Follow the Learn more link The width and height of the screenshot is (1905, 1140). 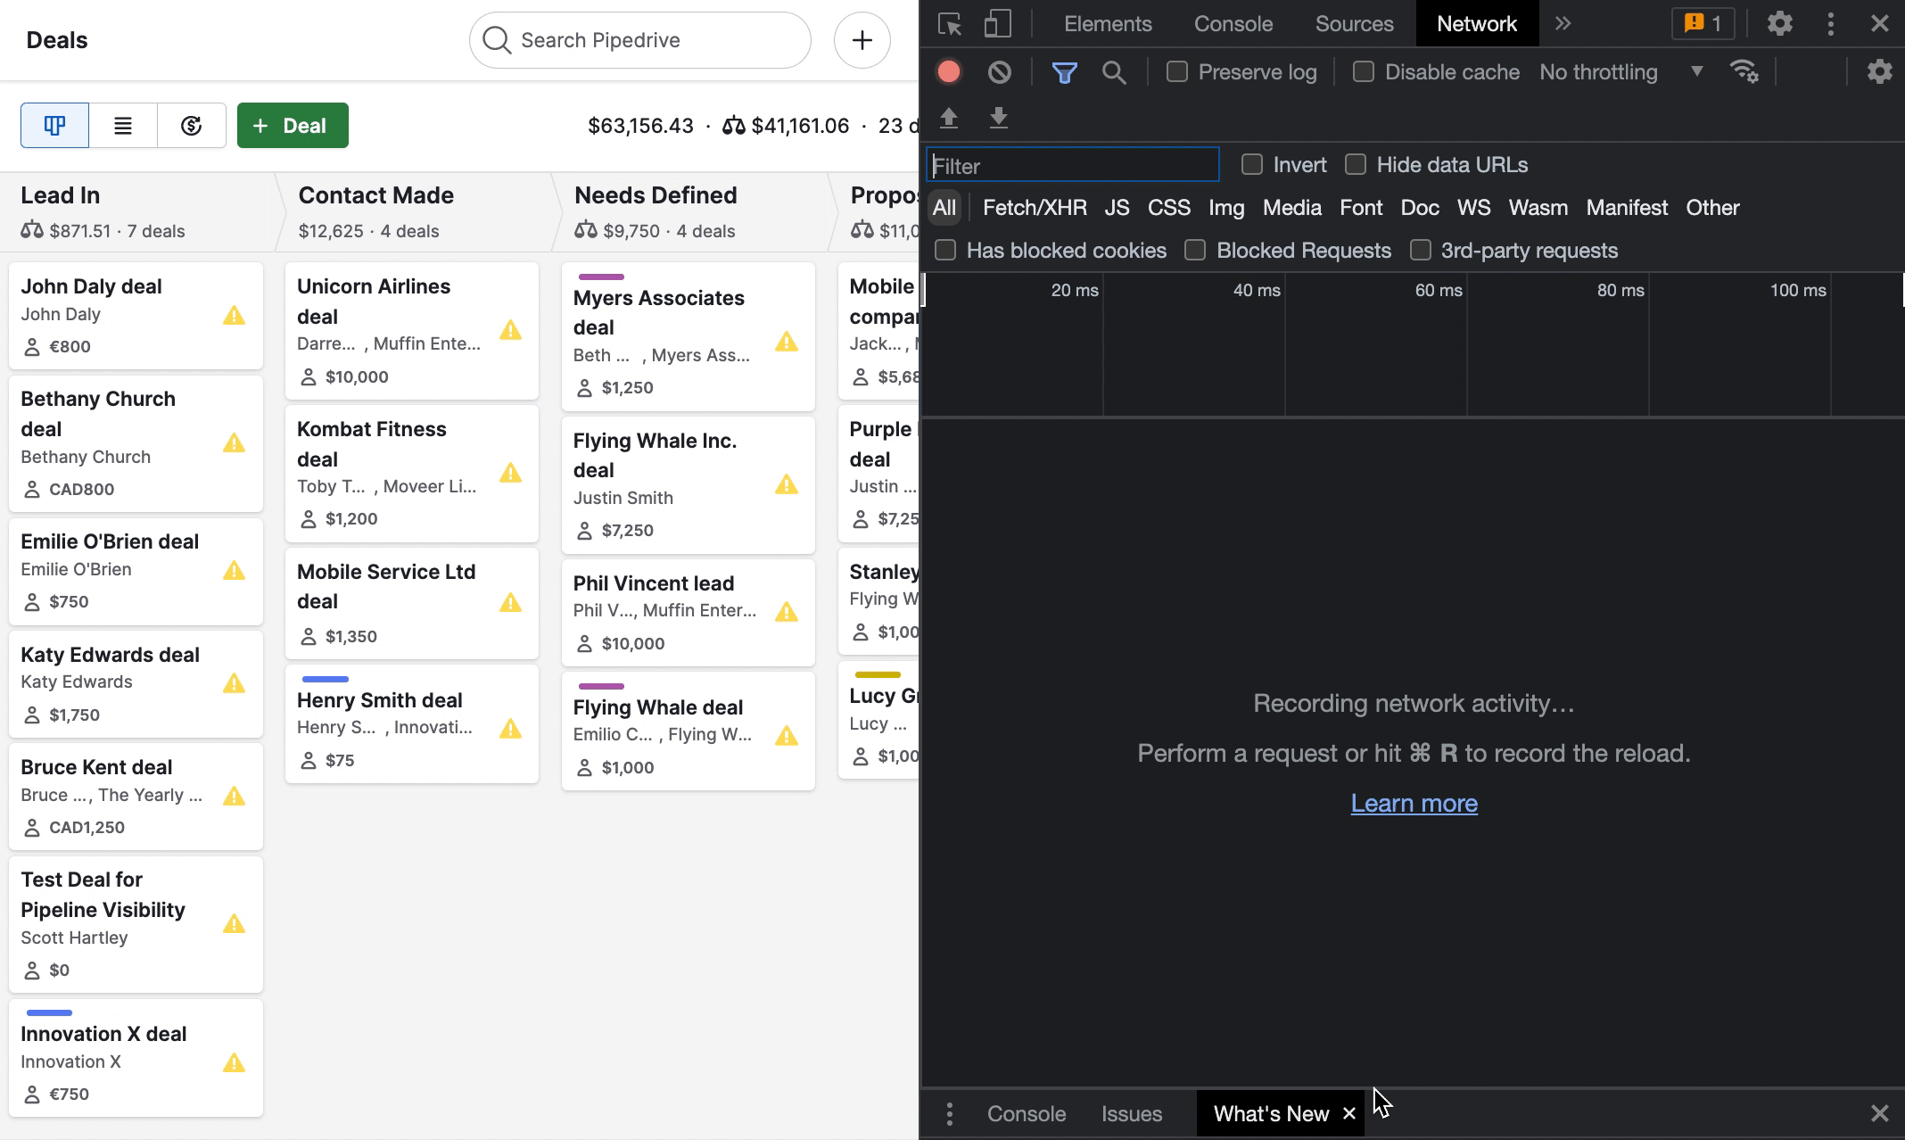click(x=1414, y=803)
